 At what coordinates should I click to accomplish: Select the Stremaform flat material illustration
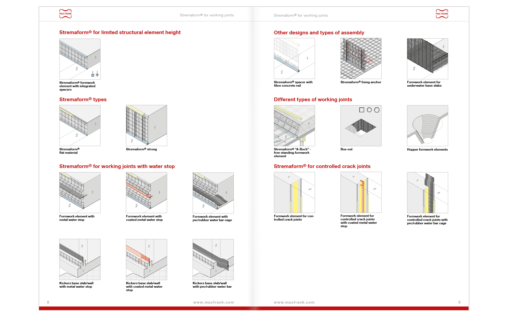pyautogui.click(x=80, y=125)
